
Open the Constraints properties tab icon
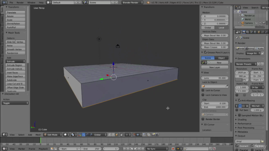click(263, 32)
